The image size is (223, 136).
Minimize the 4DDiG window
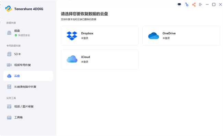pyautogui.click(x=207, y=4)
